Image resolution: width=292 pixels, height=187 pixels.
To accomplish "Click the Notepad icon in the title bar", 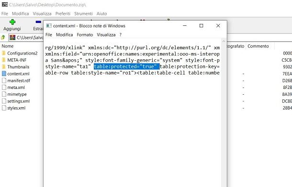I will click(x=49, y=26).
